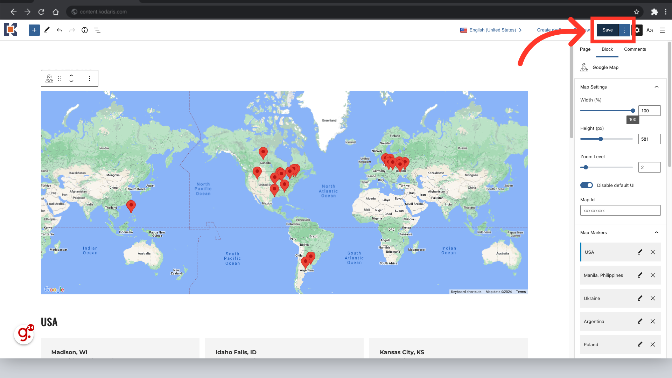Viewport: 672px width, 378px height.
Task: Switch to the Page tab
Action: pos(585,49)
